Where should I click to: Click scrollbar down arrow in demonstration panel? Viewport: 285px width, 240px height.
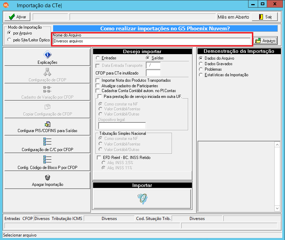(x=277, y=208)
